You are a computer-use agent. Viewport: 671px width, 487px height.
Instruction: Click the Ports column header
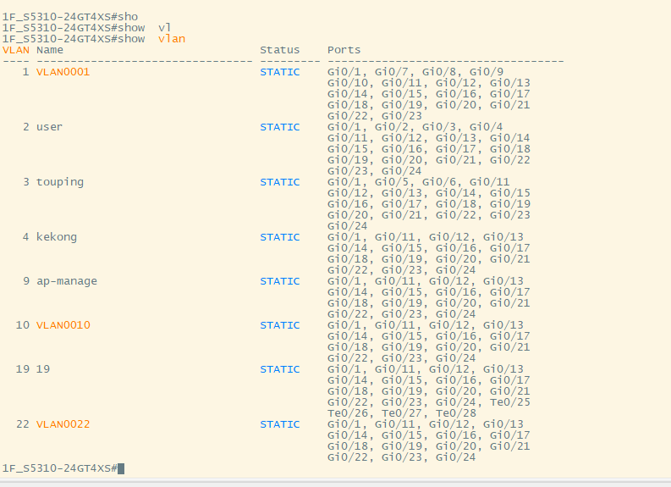[344, 50]
